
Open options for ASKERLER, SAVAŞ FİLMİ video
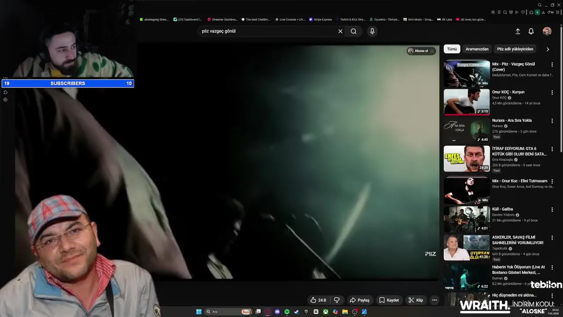(552, 238)
